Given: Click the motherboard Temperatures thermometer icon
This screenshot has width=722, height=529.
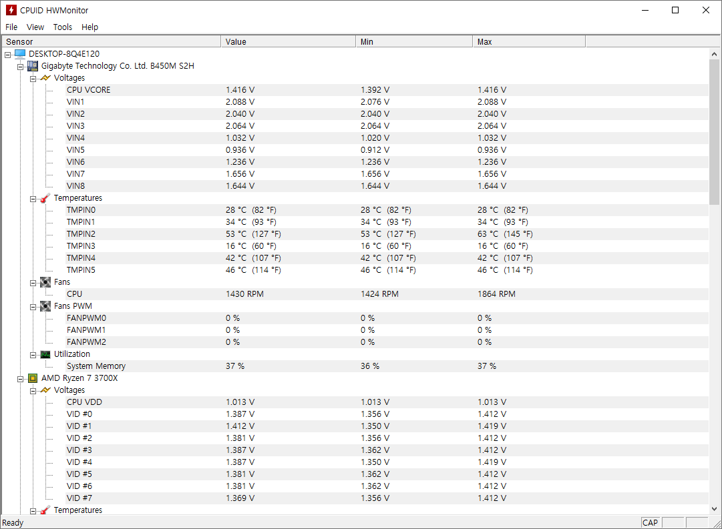Looking at the screenshot, I should [x=45, y=198].
